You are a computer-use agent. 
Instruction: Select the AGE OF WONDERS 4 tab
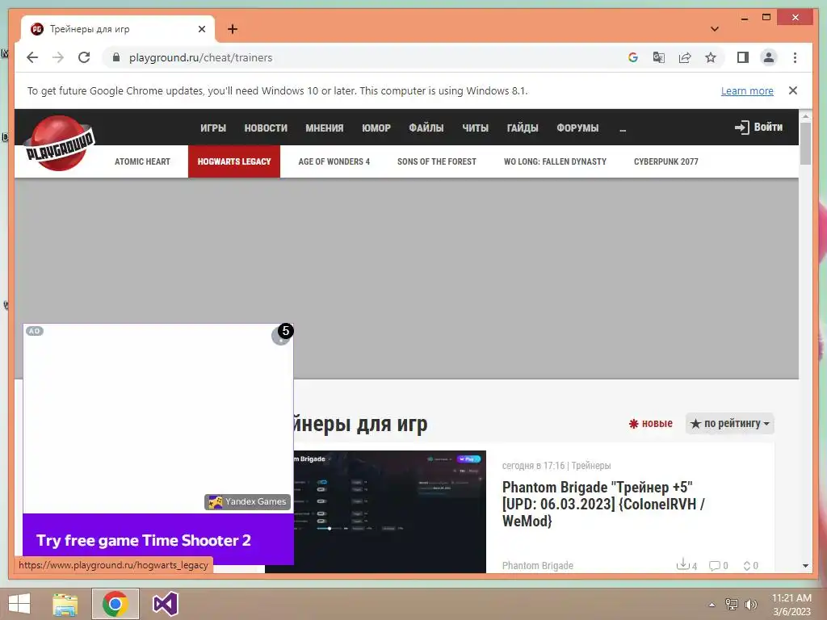[x=334, y=161]
